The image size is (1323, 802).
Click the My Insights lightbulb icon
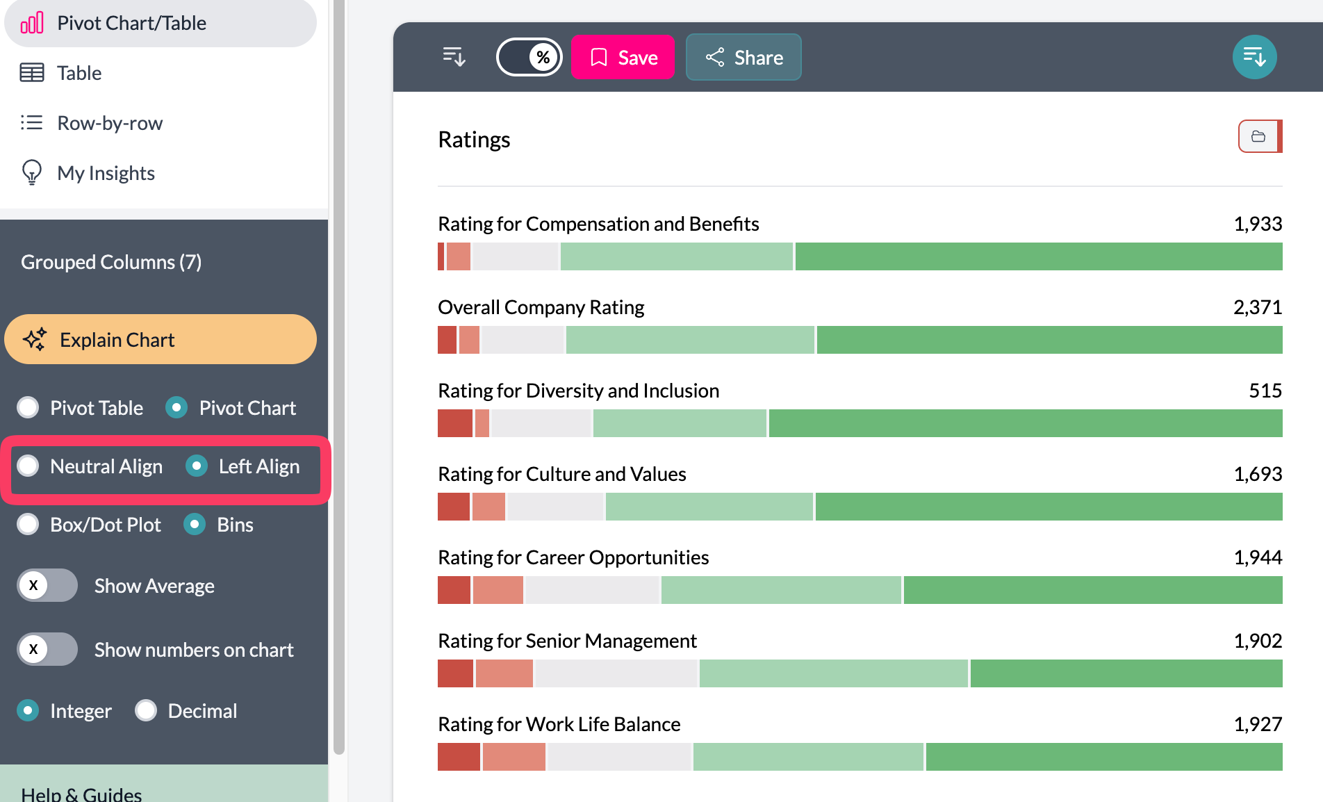32,172
